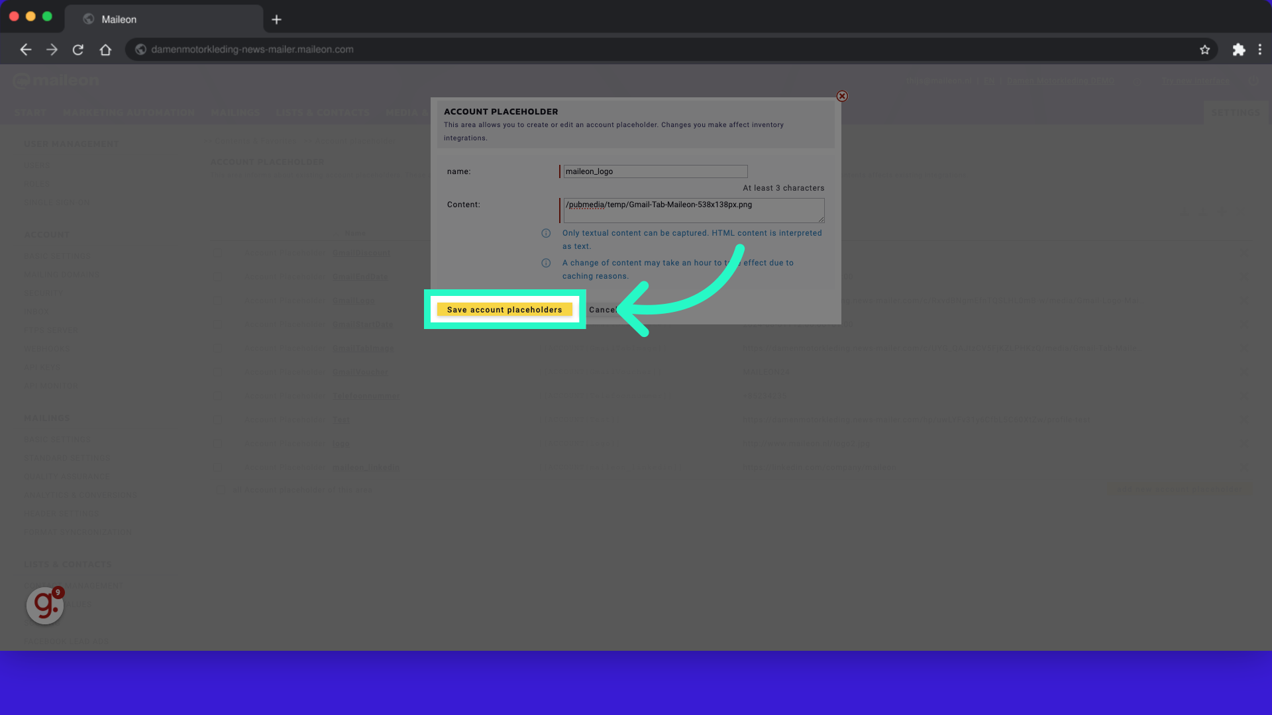Click the reload page icon

coord(78,49)
